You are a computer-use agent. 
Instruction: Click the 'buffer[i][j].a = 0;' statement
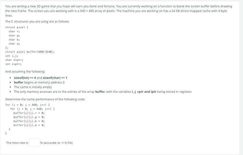tap(29, 125)
